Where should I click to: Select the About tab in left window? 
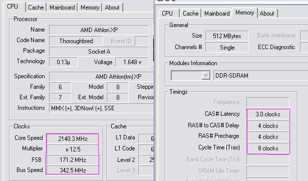pyautogui.click(x=112, y=8)
